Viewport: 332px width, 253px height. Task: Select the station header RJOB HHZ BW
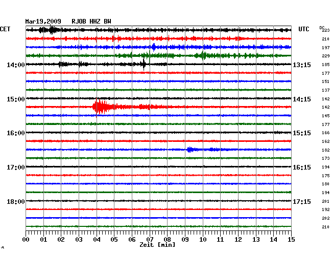coord(91,22)
